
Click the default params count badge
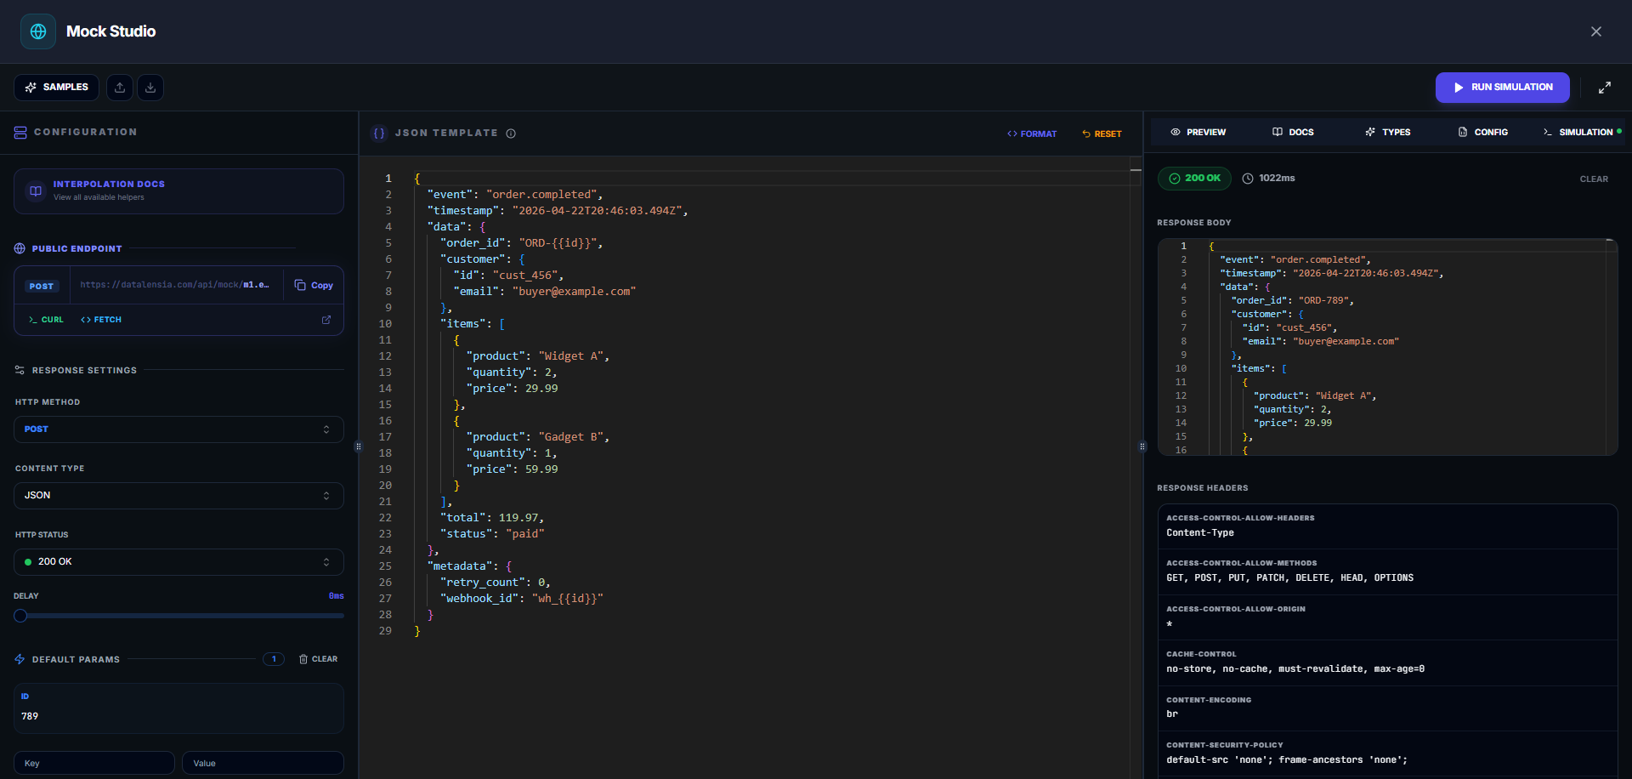click(274, 659)
